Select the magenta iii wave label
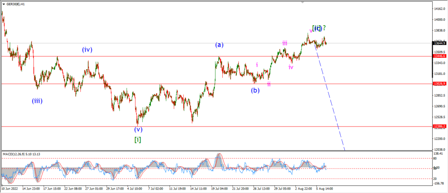 (285, 43)
